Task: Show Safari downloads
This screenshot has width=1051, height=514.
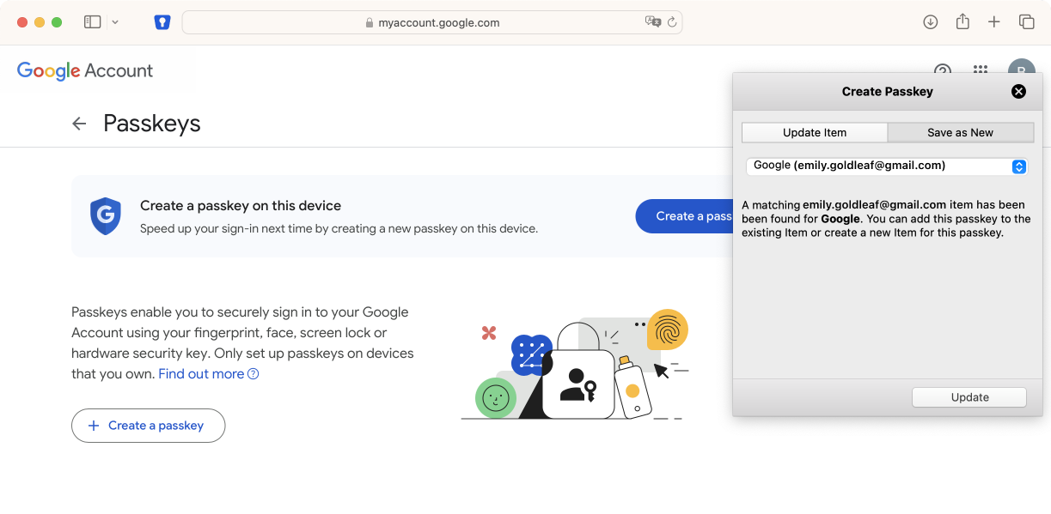Action: coord(930,22)
